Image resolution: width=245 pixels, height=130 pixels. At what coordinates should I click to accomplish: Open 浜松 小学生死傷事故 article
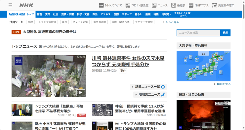click(x=60, y=126)
